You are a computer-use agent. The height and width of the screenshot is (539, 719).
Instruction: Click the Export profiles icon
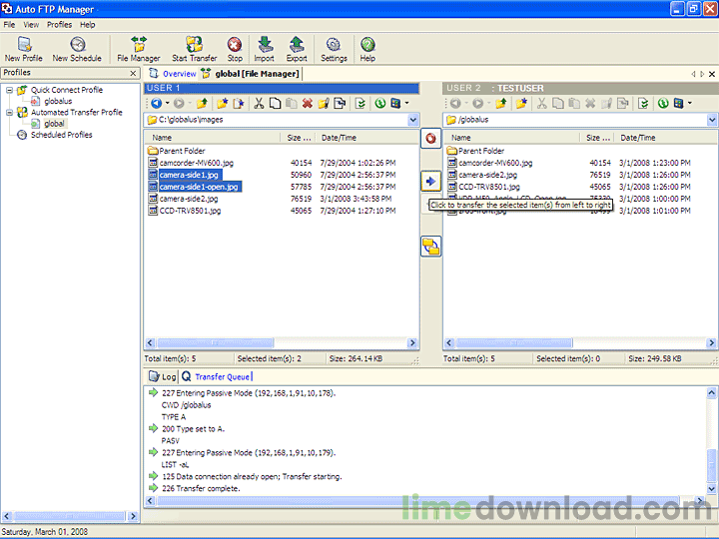(x=297, y=50)
